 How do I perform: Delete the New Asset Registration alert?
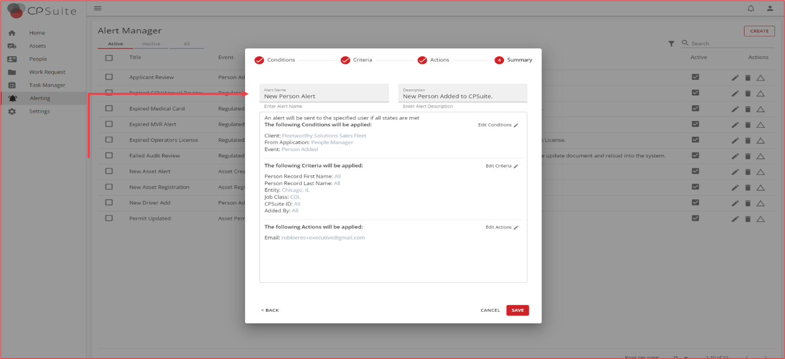747,187
